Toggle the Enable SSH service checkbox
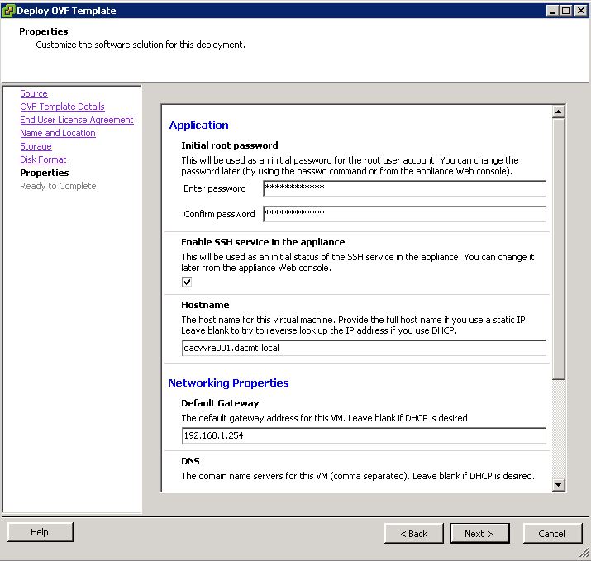 187,282
